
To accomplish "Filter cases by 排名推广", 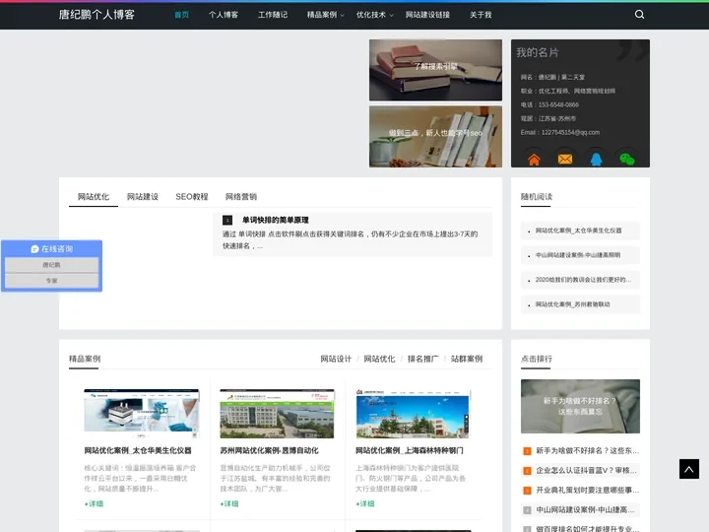I will click(x=423, y=359).
